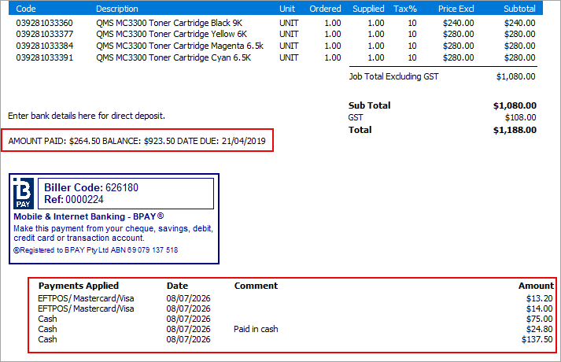Click the Job Total amount $1,080.00

[x=516, y=76]
